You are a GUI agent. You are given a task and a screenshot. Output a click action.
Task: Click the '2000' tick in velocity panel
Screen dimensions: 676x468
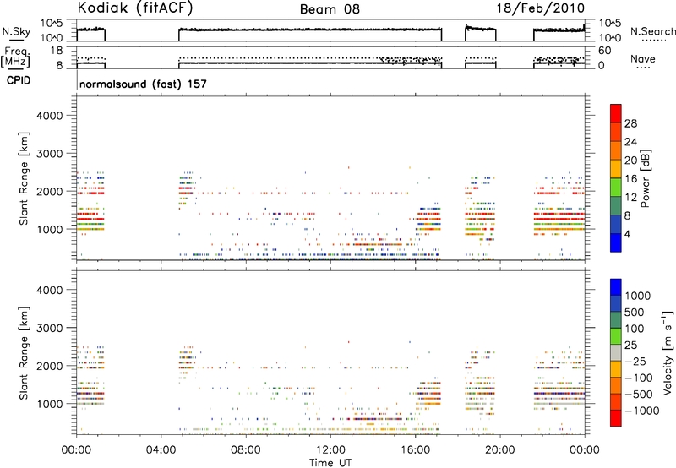(49, 366)
